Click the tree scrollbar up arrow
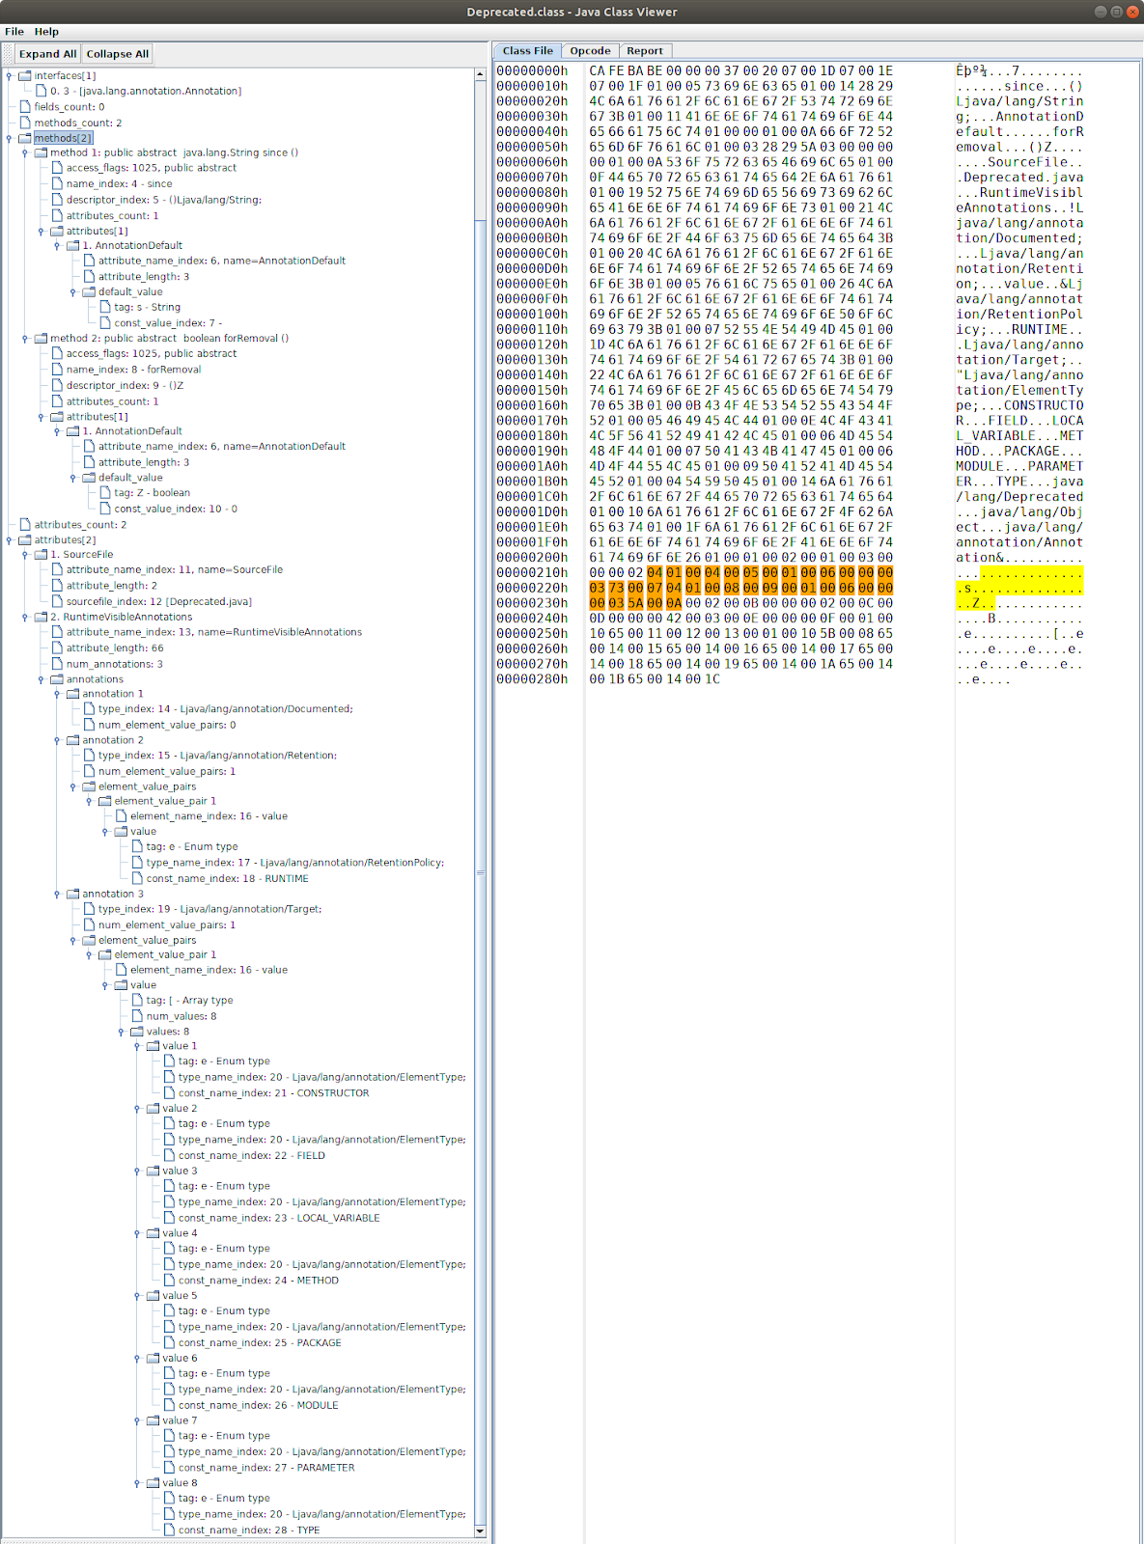Viewport: 1144px width, 1544px height. [480, 74]
